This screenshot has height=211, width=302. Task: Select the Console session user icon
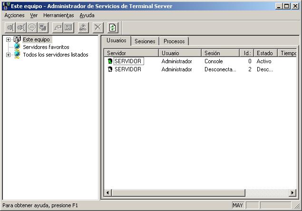coord(110,61)
